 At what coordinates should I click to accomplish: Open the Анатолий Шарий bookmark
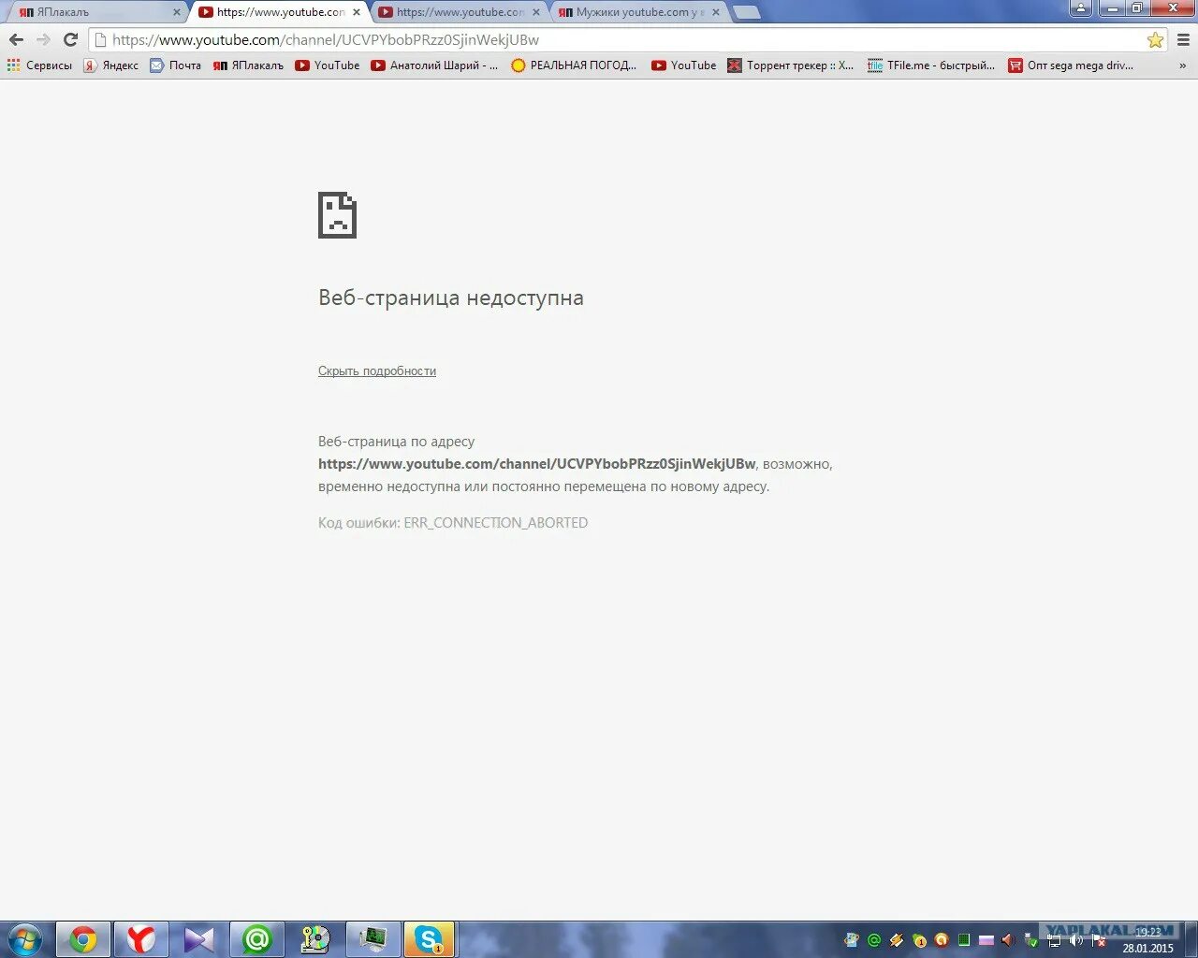[x=434, y=65]
